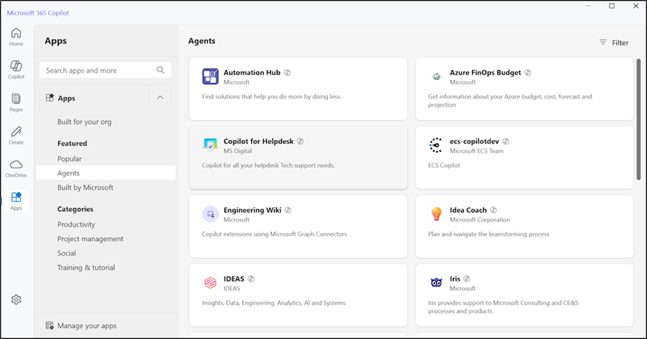Screen dimensions: 647x339
Task: Click the Idea Coach lightbulb icon
Action: coord(436,214)
